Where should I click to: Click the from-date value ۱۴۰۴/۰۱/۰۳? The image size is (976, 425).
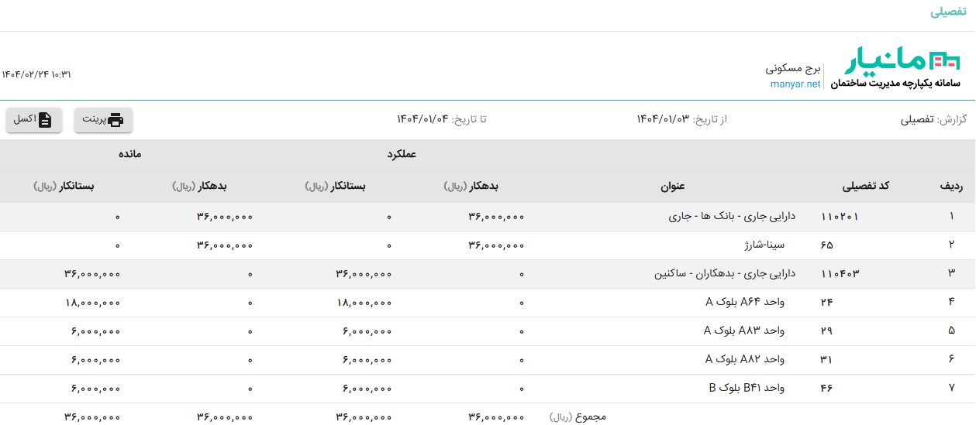(663, 119)
